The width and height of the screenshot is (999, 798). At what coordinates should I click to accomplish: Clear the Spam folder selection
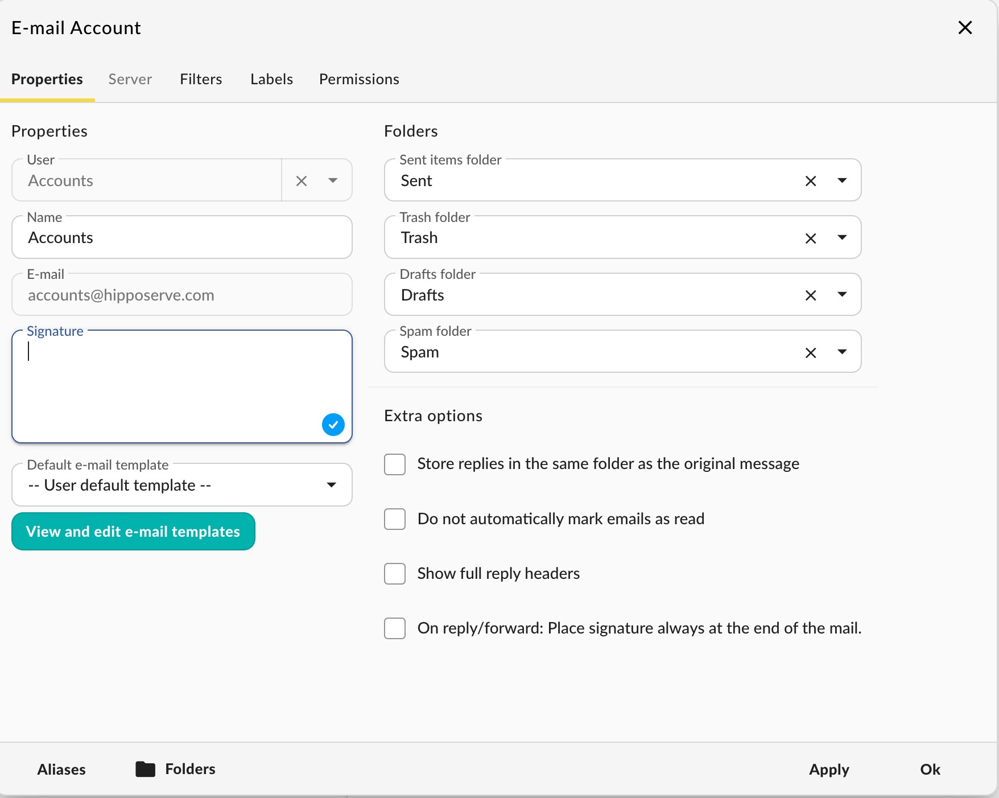click(x=811, y=353)
